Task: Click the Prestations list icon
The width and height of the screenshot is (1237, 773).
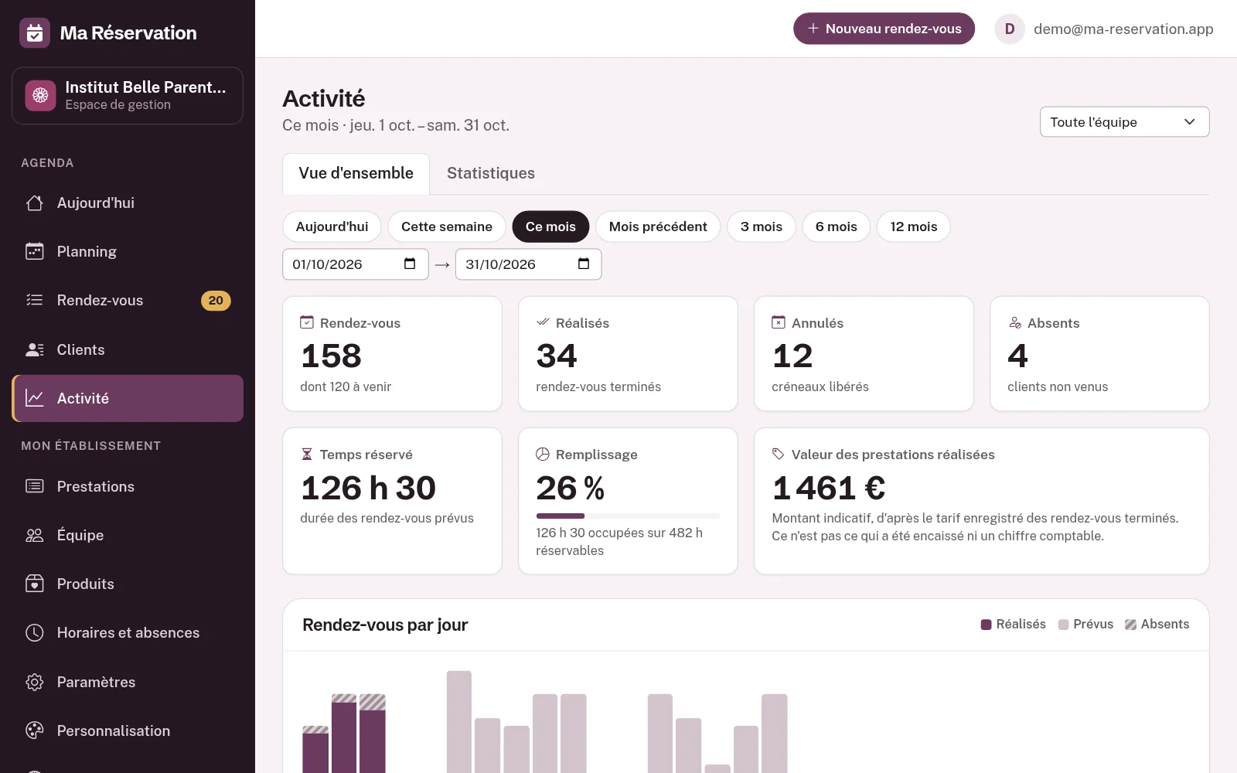Action: [x=35, y=486]
